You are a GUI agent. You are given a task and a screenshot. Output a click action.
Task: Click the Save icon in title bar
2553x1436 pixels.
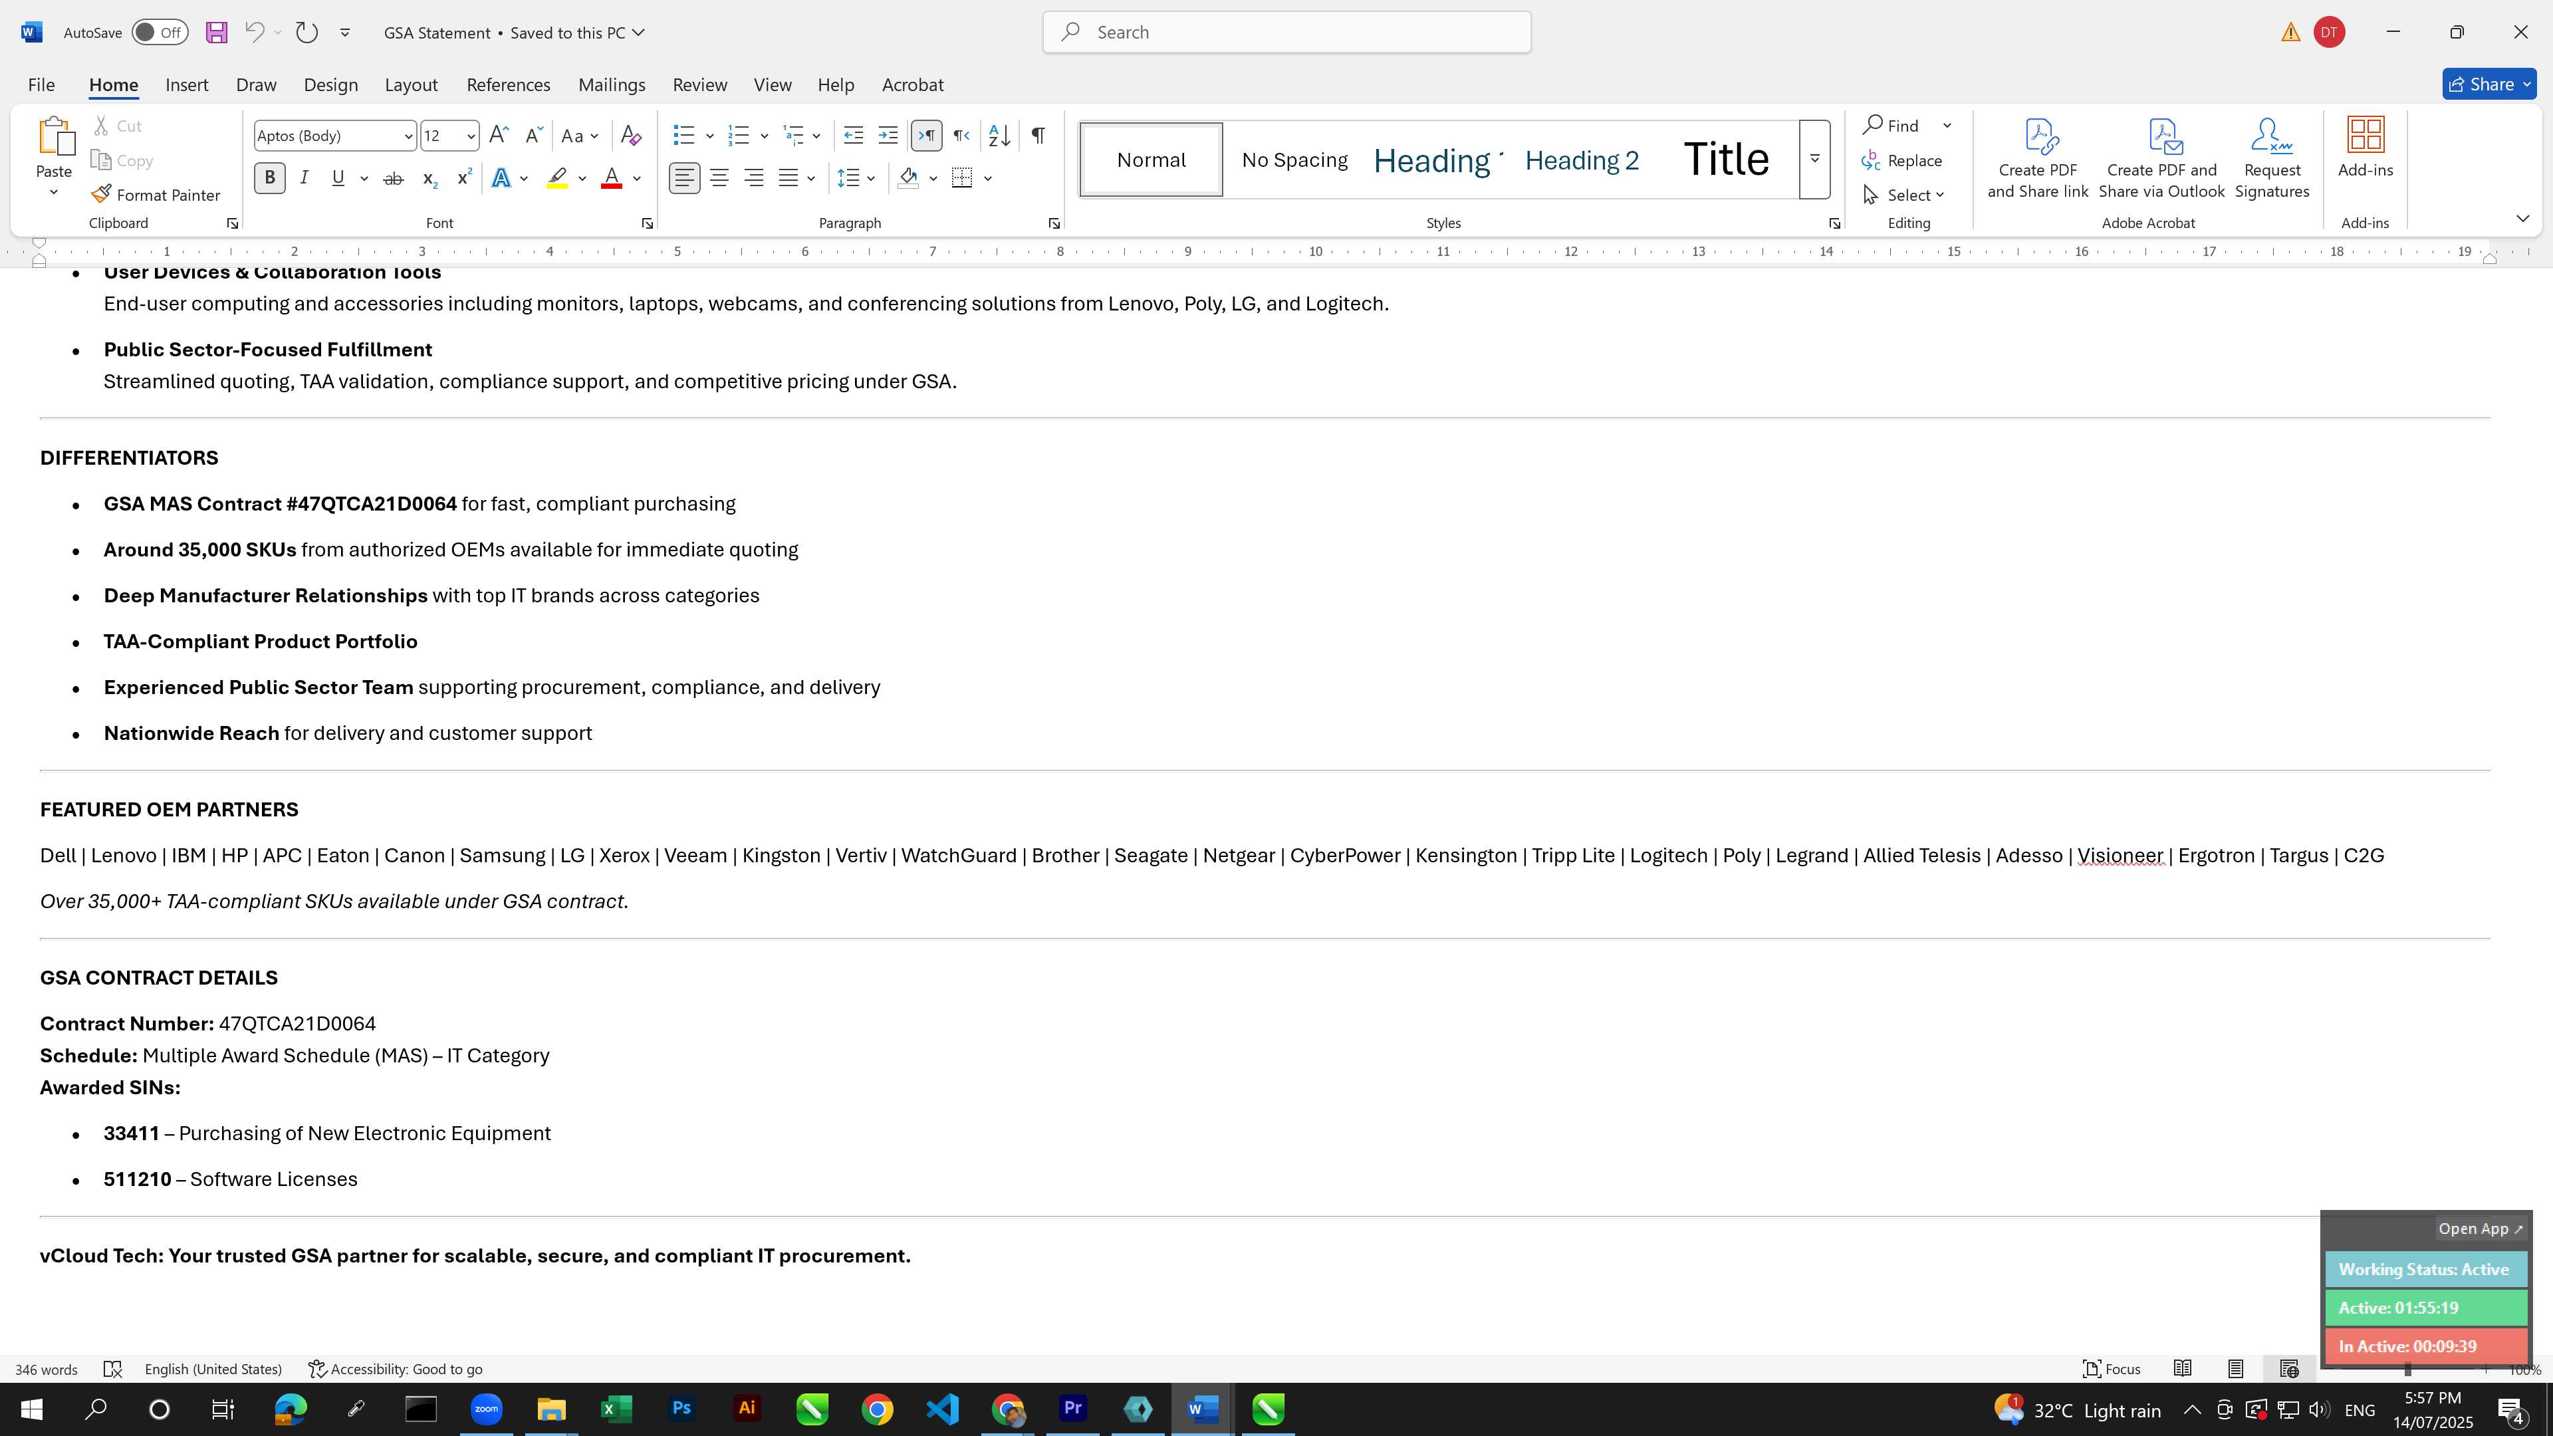pyautogui.click(x=216, y=33)
